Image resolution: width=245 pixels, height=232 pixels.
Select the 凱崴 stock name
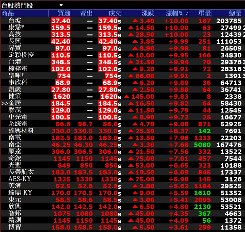(15, 89)
